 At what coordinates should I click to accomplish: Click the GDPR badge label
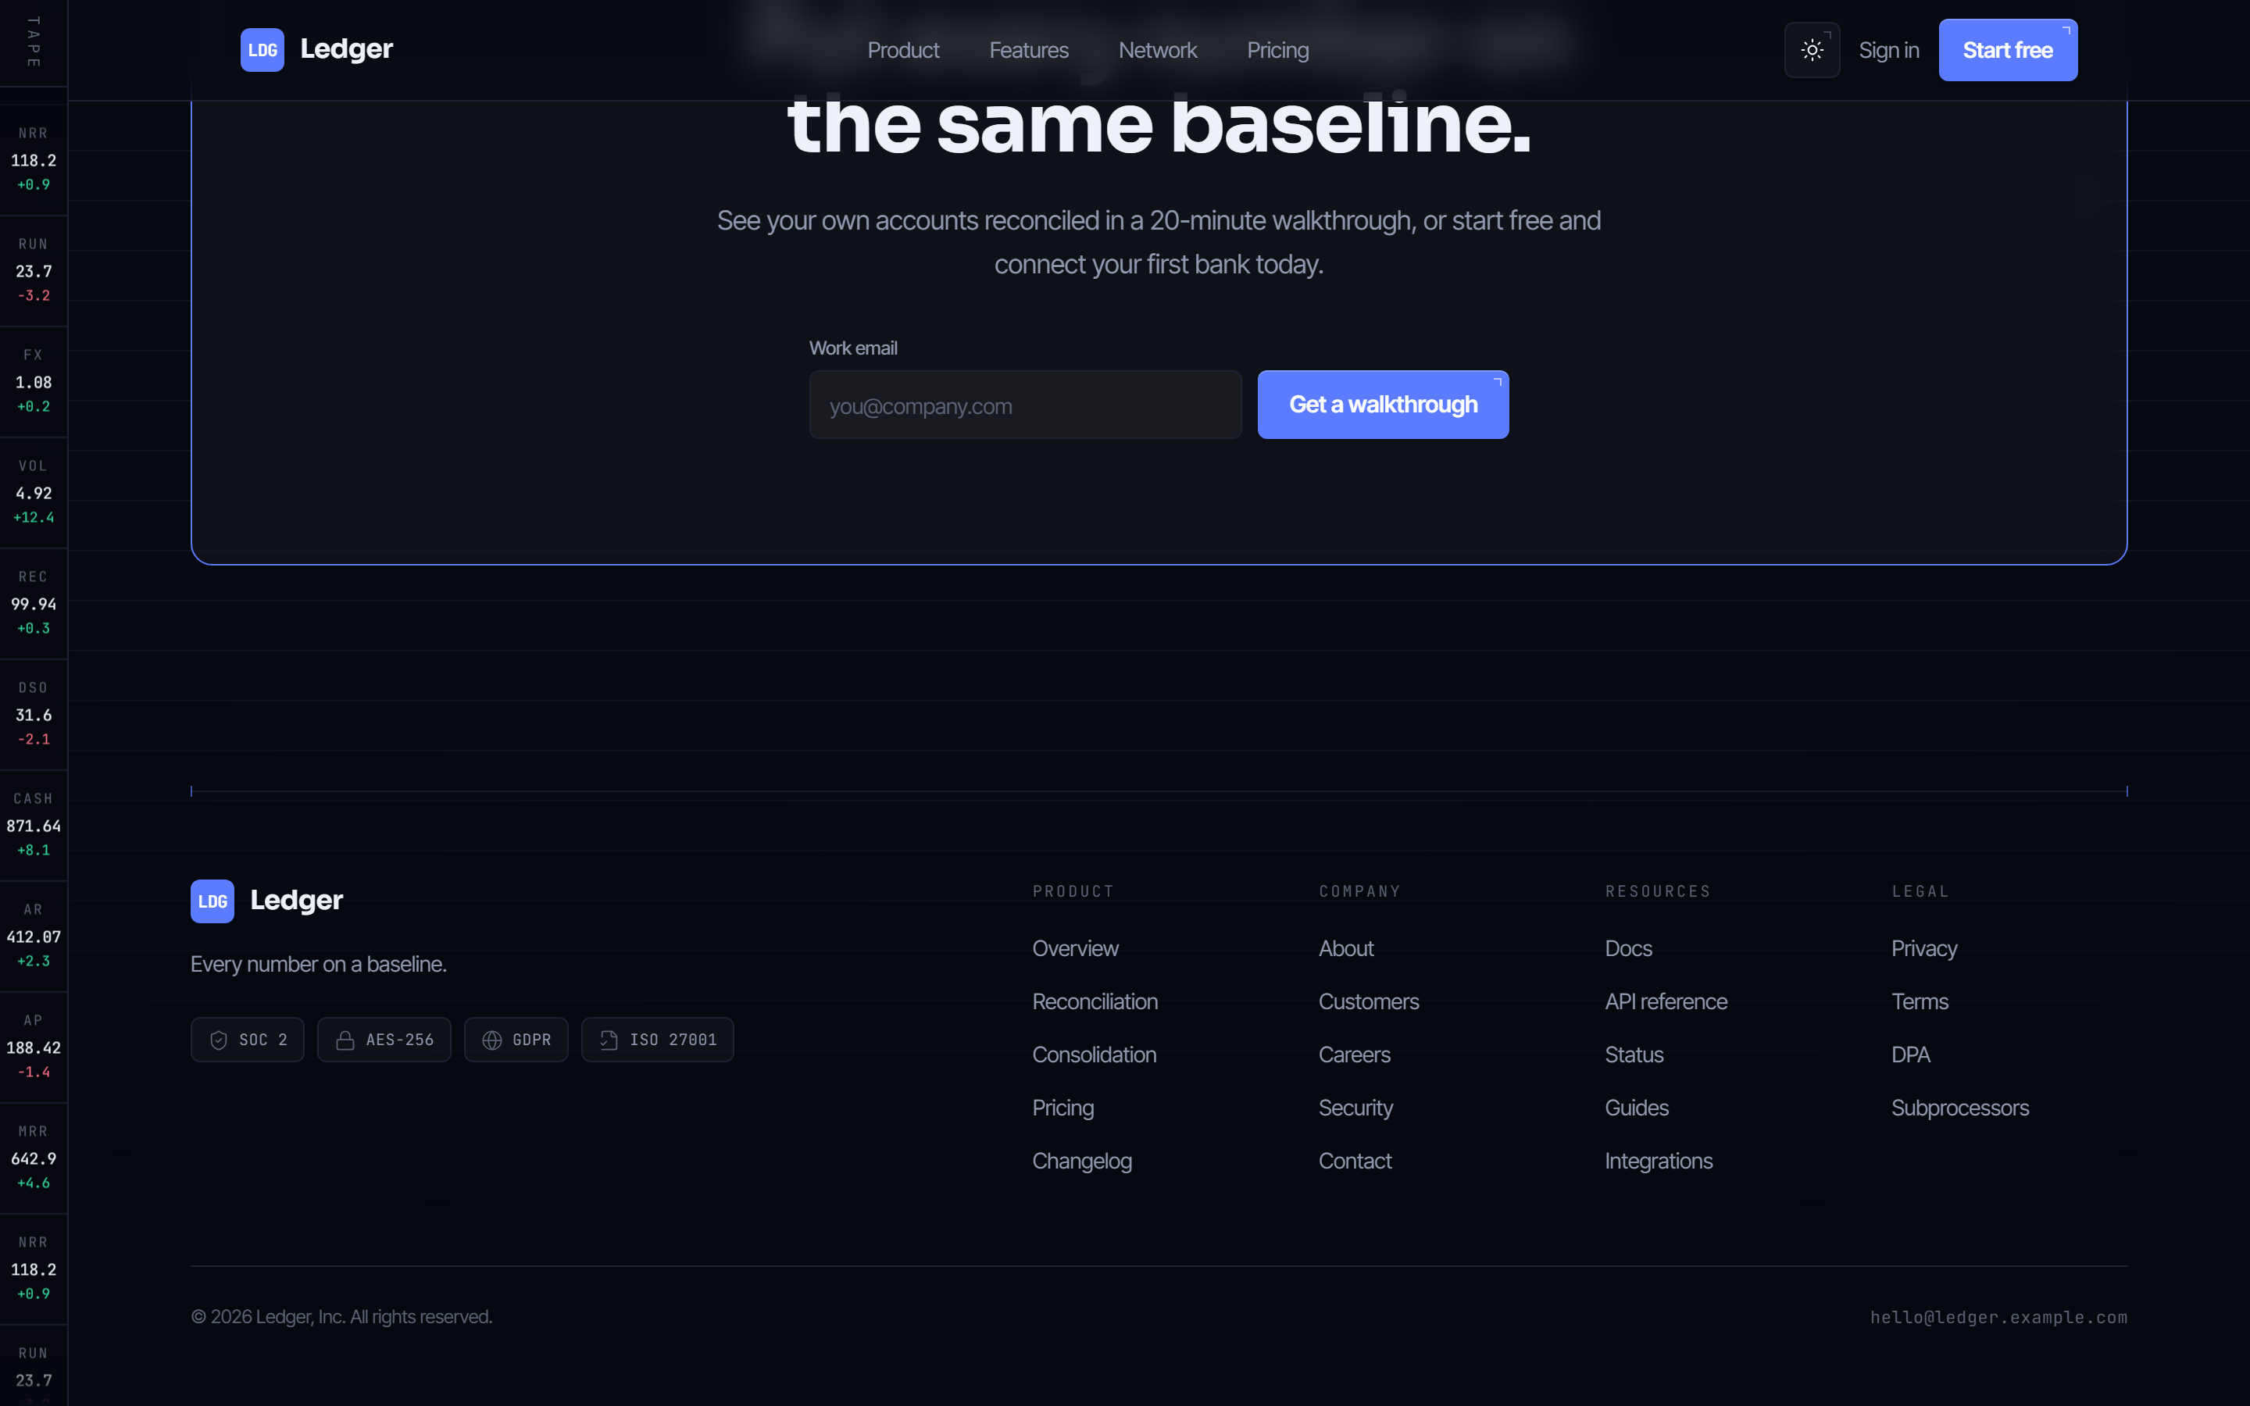(x=532, y=1040)
